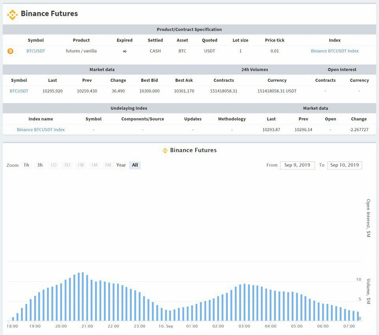Select the 3M zoom option
This screenshot has height=335, width=379.
(108, 165)
